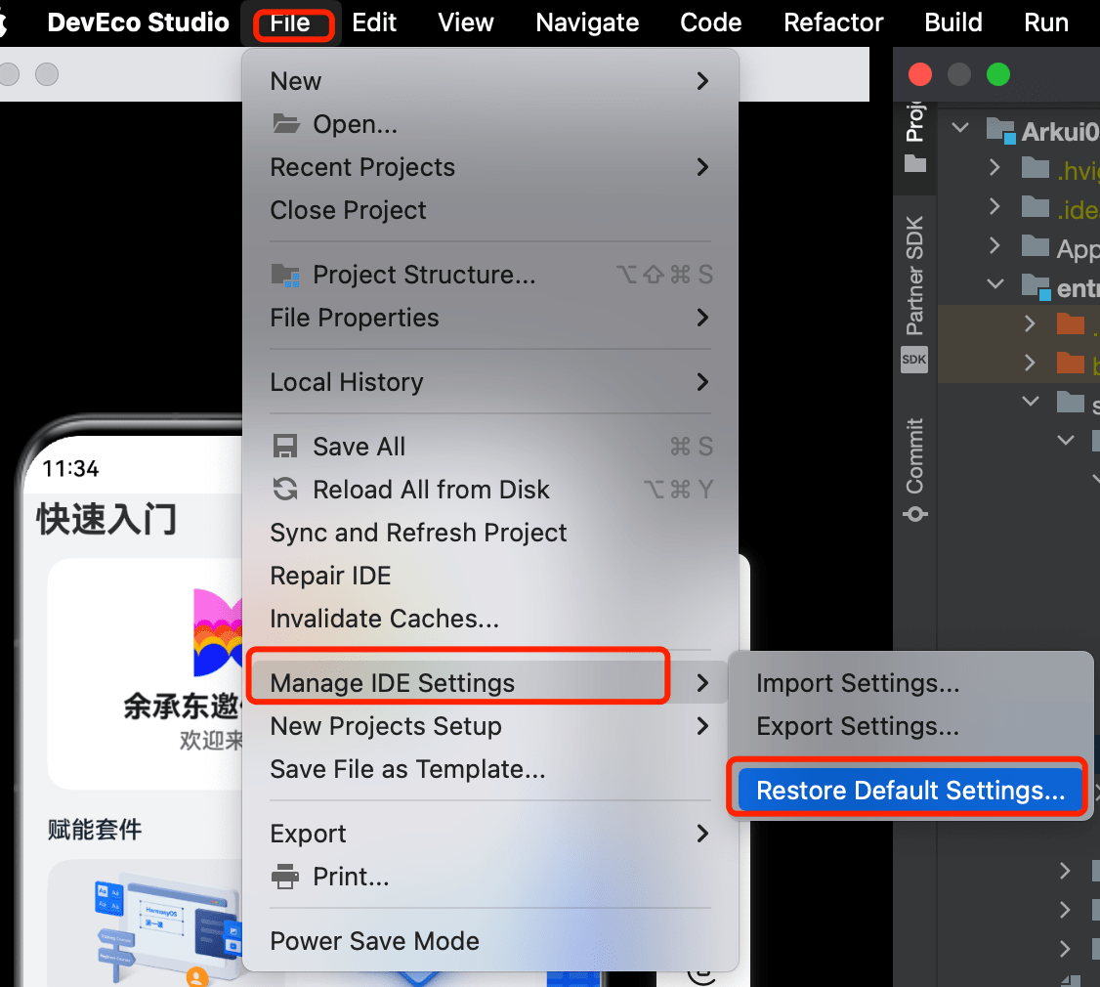Click the printer icon for Print...
This screenshot has height=987, width=1100.
[x=285, y=877]
